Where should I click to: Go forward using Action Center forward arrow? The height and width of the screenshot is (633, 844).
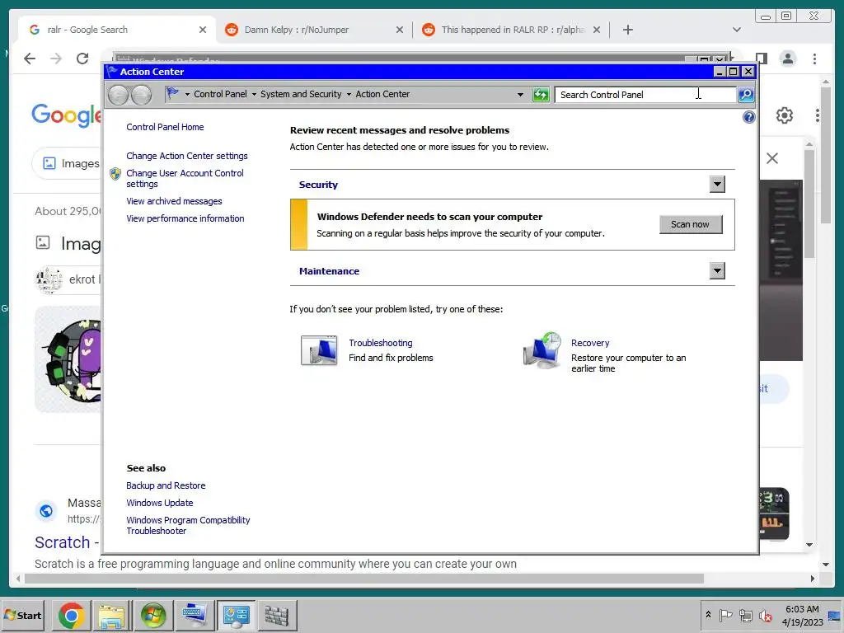(141, 95)
